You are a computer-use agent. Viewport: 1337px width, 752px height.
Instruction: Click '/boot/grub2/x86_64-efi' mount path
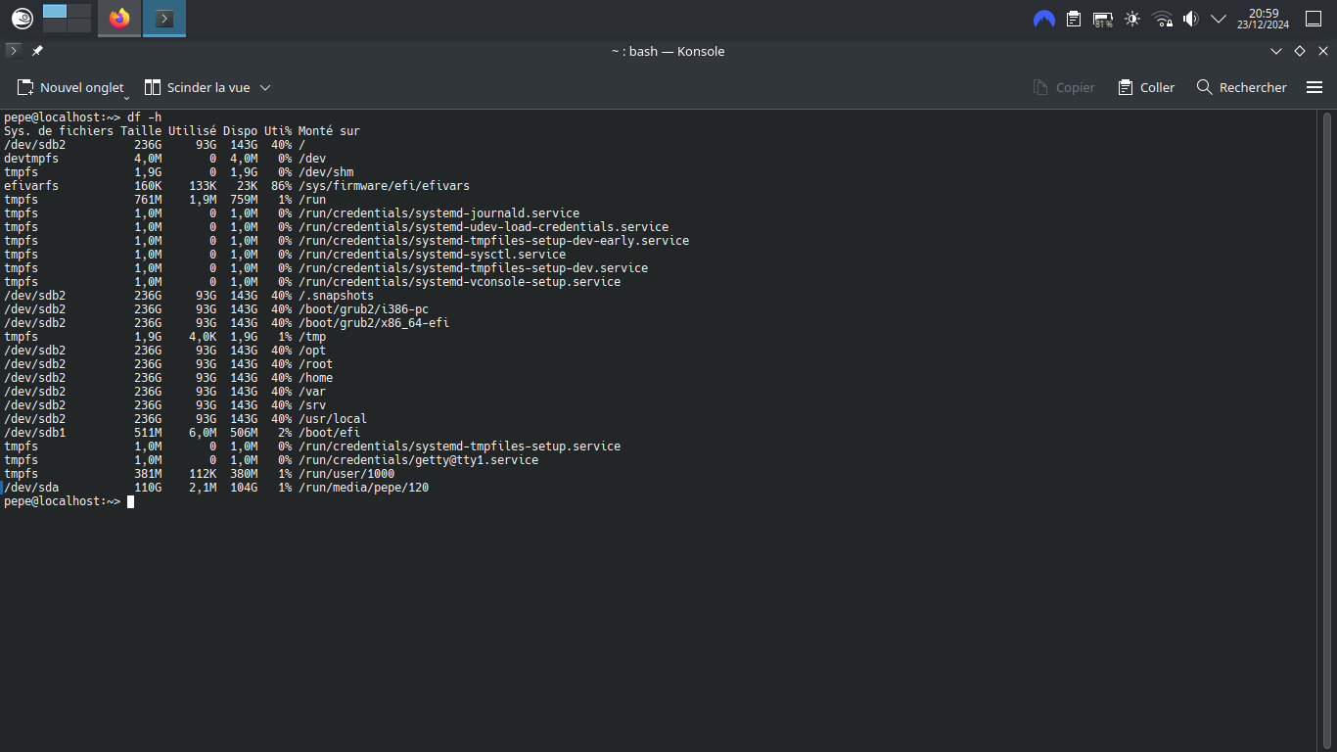coord(374,323)
